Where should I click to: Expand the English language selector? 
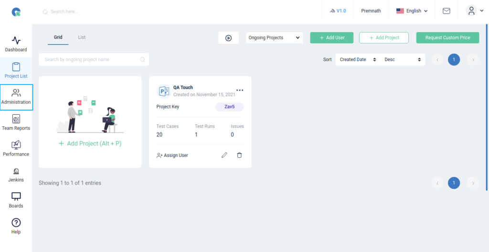(x=412, y=11)
